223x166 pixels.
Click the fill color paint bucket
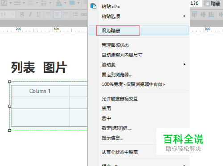click(x=59, y=3)
